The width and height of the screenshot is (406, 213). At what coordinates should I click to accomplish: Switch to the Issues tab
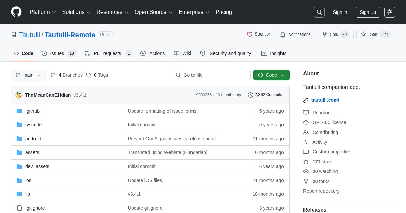(x=59, y=53)
